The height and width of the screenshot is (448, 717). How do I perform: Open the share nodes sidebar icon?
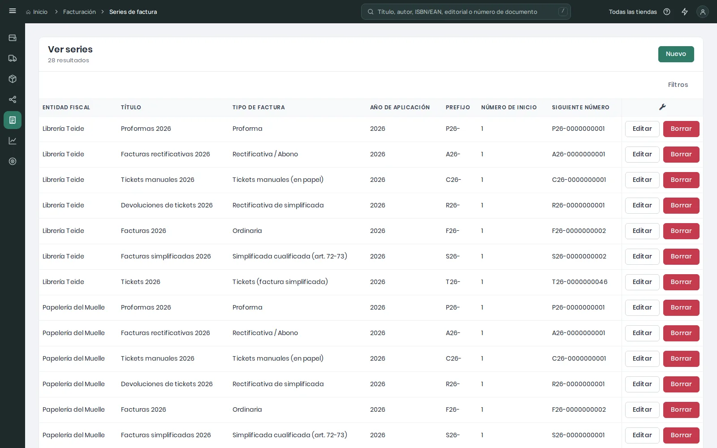point(13,99)
